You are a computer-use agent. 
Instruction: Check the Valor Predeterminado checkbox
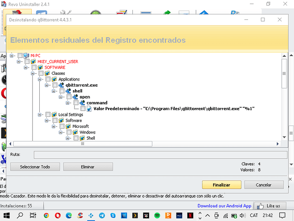click(83, 109)
